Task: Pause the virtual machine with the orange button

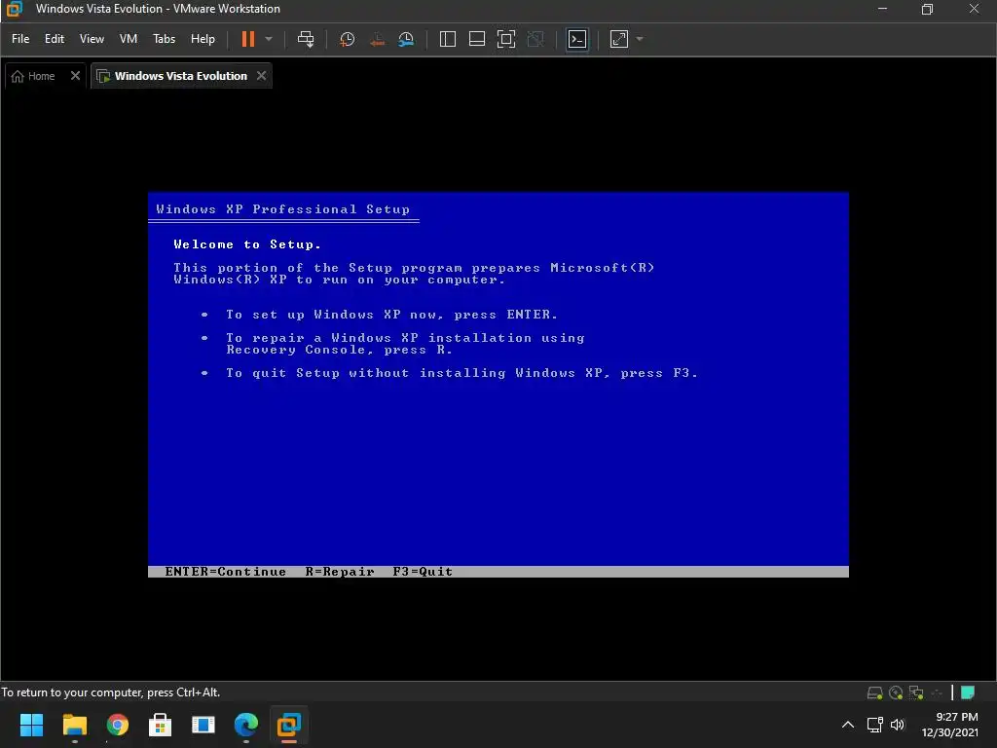Action: pyautogui.click(x=248, y=39)
